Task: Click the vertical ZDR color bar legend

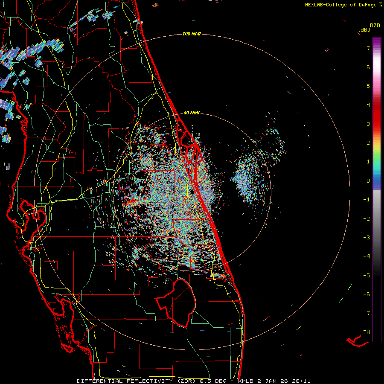Action: (x=377, y=189)
